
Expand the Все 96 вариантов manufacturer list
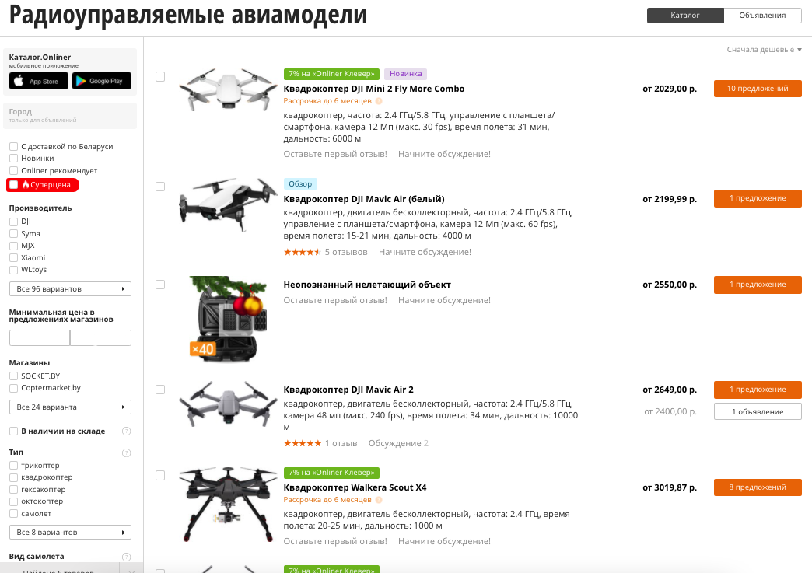pyautogui.click(x=71, y=288)
